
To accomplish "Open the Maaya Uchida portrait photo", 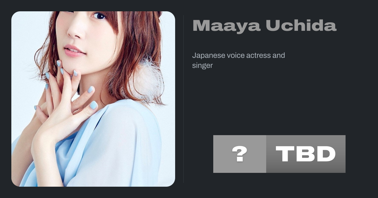I will (93, 99).
